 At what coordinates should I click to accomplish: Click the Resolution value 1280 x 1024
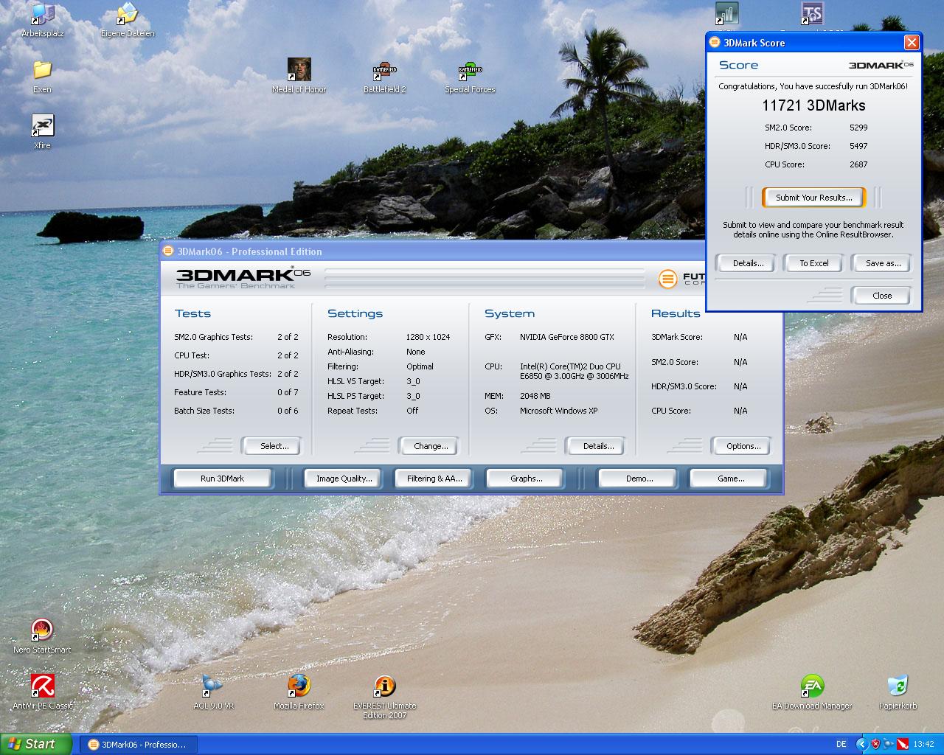point(428,337)
